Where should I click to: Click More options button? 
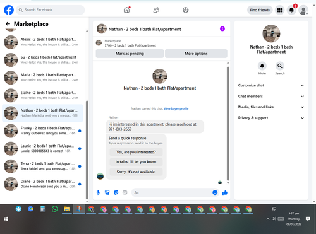pos(196,54)
